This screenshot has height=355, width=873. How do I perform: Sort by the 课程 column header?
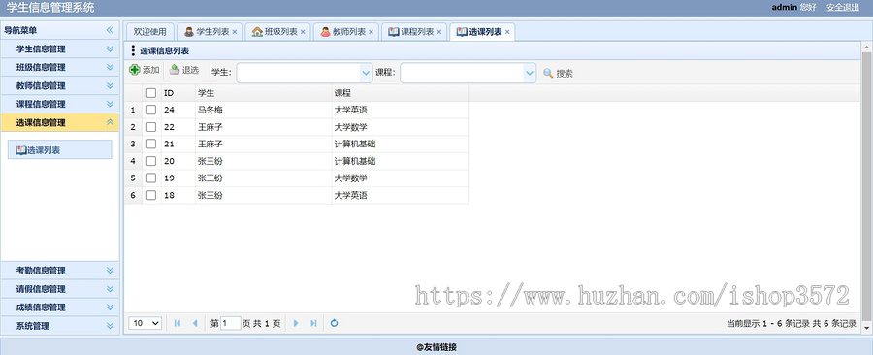click(x=400, y=93)
